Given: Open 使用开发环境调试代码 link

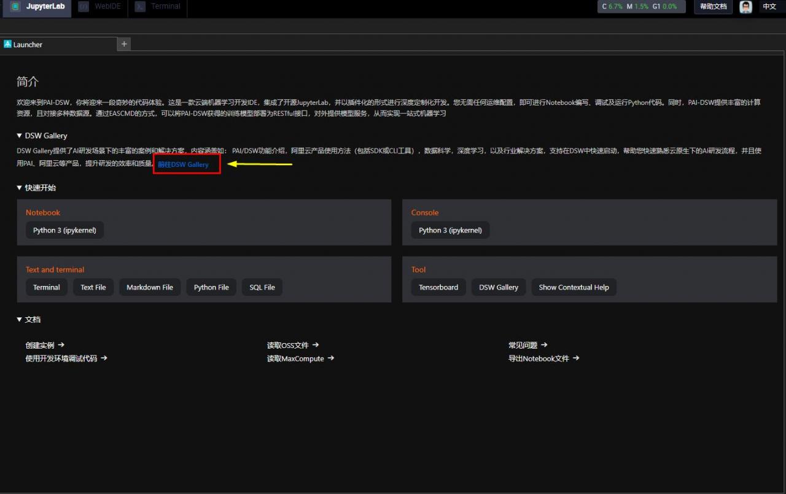Looking at the screenshot, I should click(x=66, y=358).
